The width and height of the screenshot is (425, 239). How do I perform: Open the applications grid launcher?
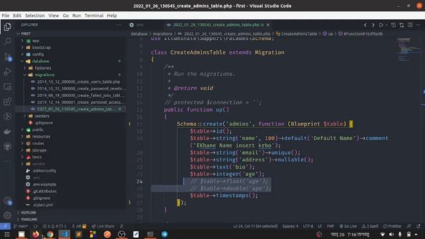click(x=7, y=234)
